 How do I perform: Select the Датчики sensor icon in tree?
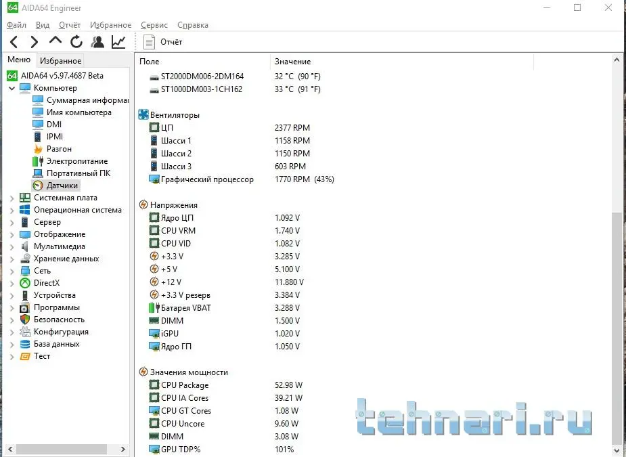(x=38, y=186)
